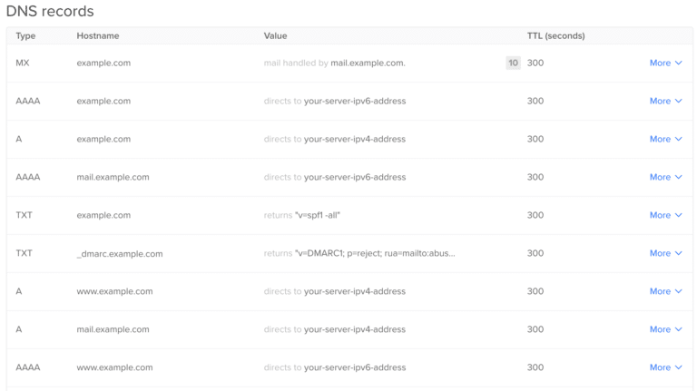Click the TTL (seconds) column header
The image size is (697, 391).
coord(555,36)
